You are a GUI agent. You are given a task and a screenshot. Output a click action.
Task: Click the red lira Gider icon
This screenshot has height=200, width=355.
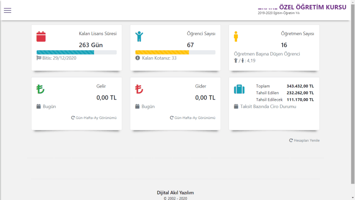click(139, 89)
